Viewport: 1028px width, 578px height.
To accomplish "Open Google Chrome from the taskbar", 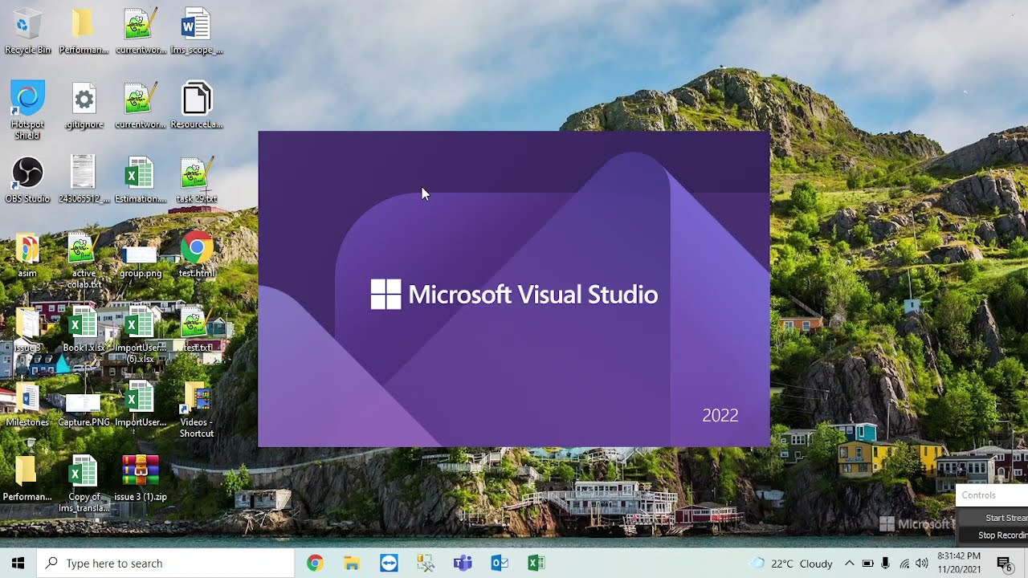I will coord(315,563).
